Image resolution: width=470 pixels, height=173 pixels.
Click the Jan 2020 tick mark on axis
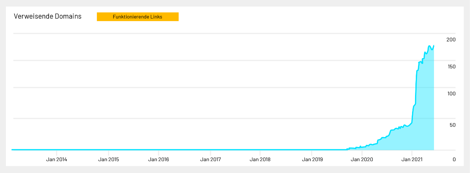(x=362, y=153)
